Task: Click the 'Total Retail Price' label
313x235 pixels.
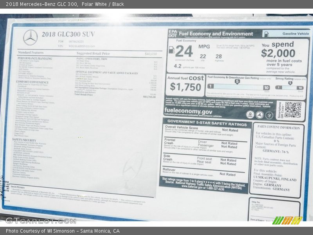Action: [x=83, y=94]
